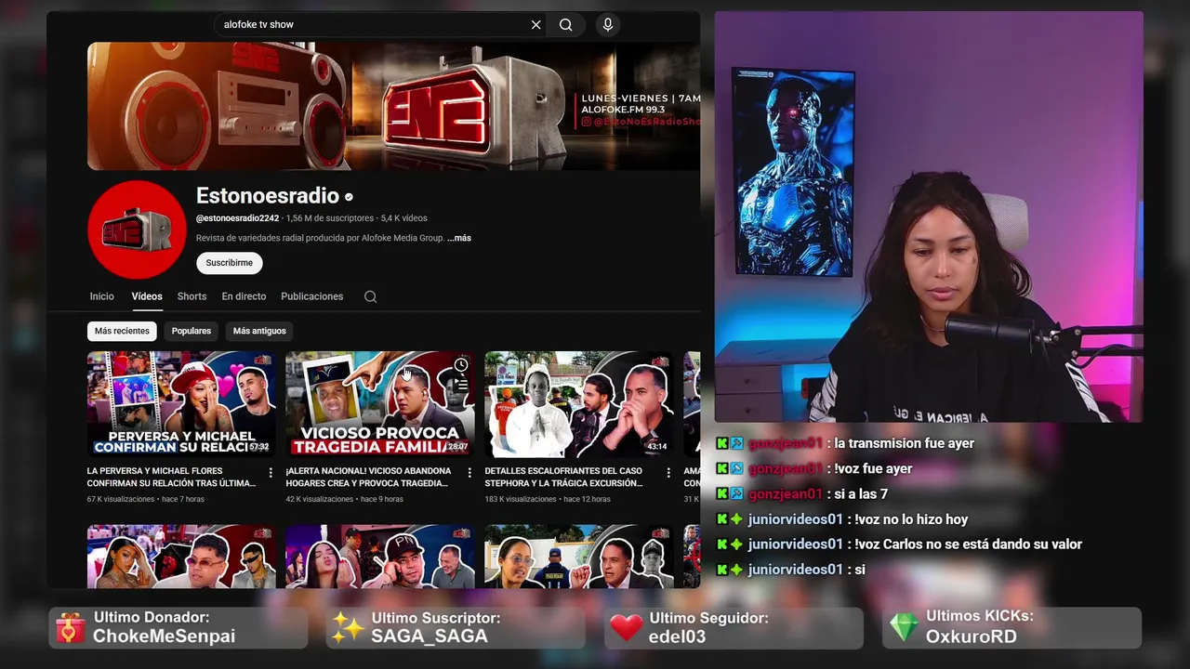Click the Suscribirme button
Image resolution: width=1190 pixels, height=669 pixels.
[x=230, y=263]
